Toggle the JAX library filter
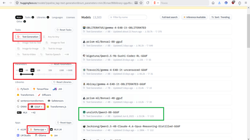This screenshot has height=140, width=250. coord(57,89)
